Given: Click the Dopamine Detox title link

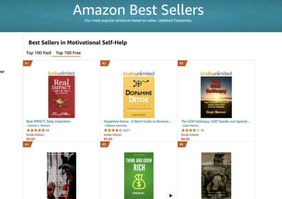Looking at the screenshot, I should [x=138, y=121].
